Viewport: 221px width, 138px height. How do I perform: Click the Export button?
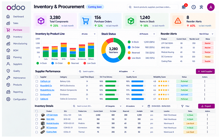[206, 106]
